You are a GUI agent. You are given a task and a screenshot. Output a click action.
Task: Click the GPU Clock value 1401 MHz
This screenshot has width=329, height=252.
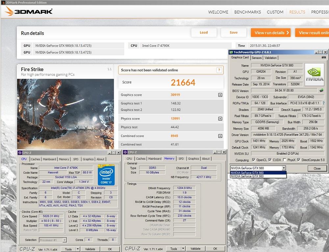click(x=259, y=141)
